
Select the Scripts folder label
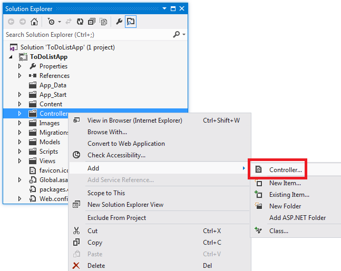point(48,152)
